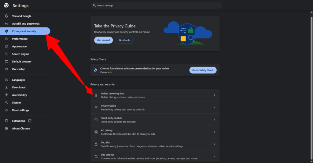
Task: Open Autofill and passwords in sidebar
Action: tap(26, 24)
